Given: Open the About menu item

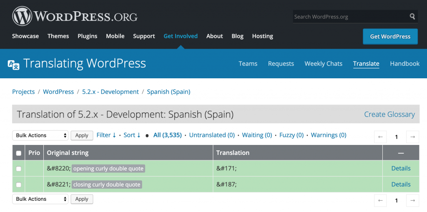Looking at the screenshot, I should (215, 36).
